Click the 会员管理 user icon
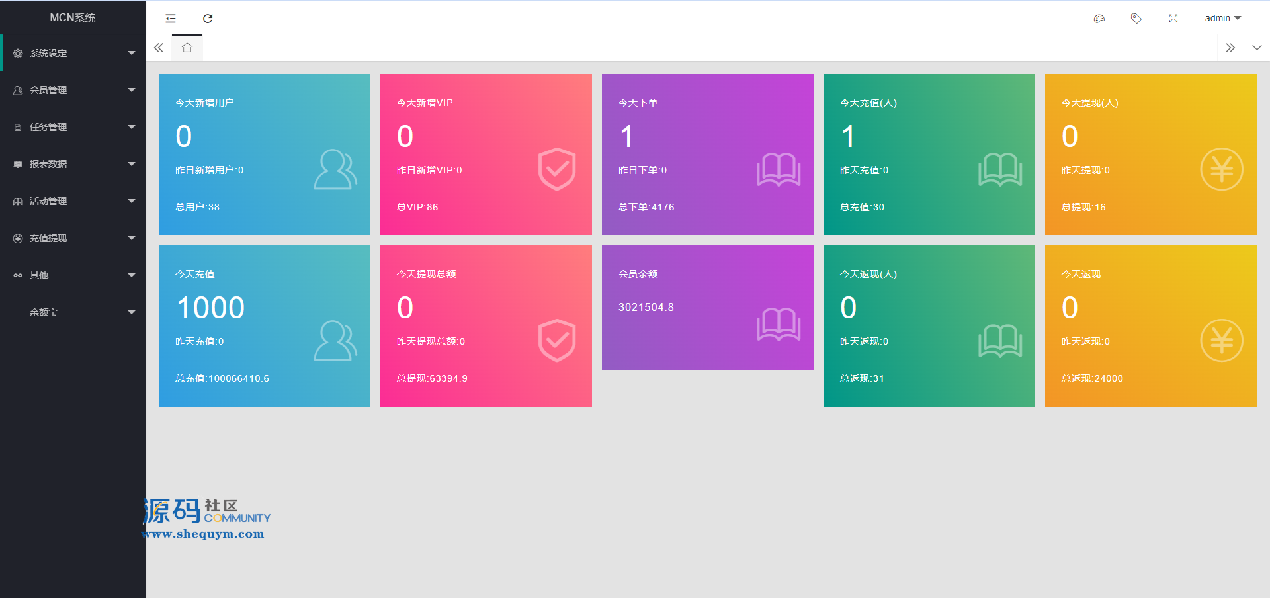This screenshot has height=598, width=1270. coord(18,90)
